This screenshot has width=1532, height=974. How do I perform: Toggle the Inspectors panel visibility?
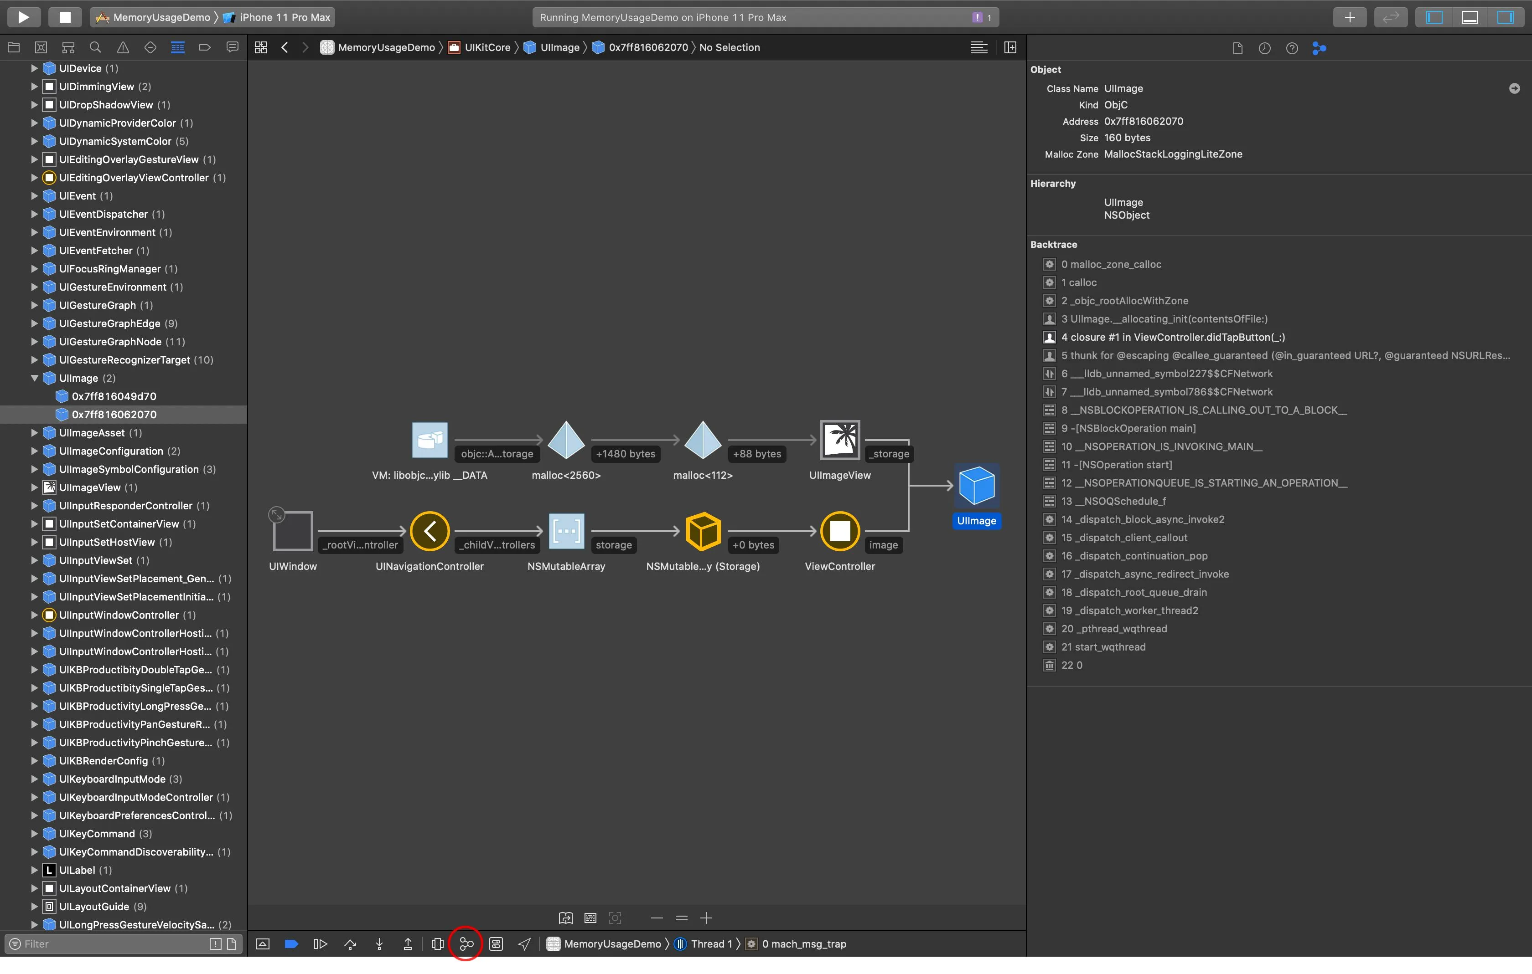[1505, 17]
